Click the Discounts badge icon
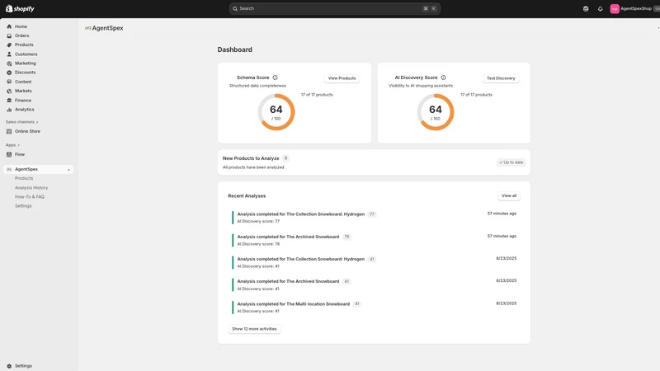The height and width of the screenshot is (371, 660). coord(9,73)
